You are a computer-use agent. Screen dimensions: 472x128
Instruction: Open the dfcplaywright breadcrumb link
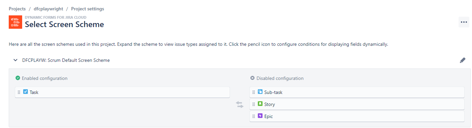point(48,9)
